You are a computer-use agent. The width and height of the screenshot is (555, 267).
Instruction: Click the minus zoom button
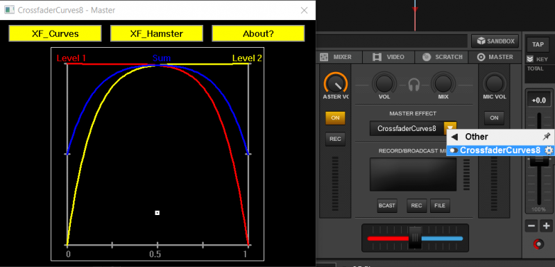click(x=531, y=225)
